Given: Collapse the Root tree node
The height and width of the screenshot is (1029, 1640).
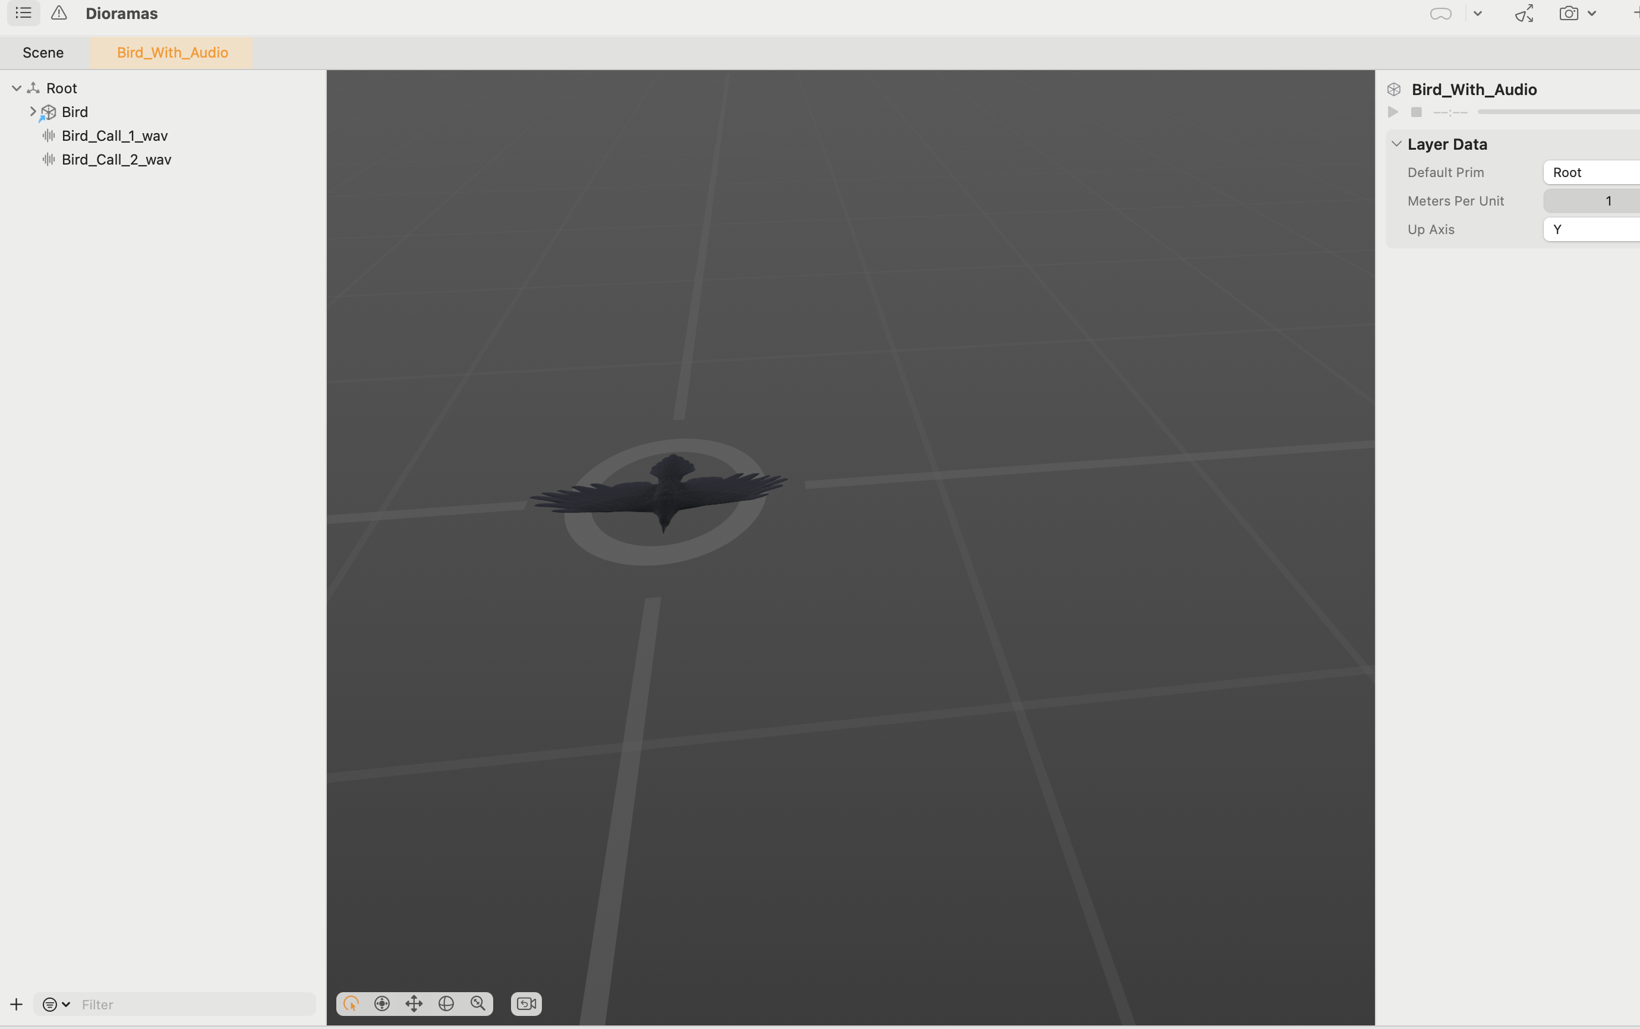Looking at the screenshot, I should coord(16,89).
